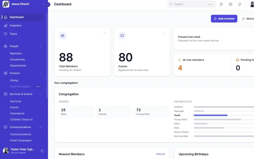Click Pastor Peter's avatar in the sidebar

coord(6,151)
